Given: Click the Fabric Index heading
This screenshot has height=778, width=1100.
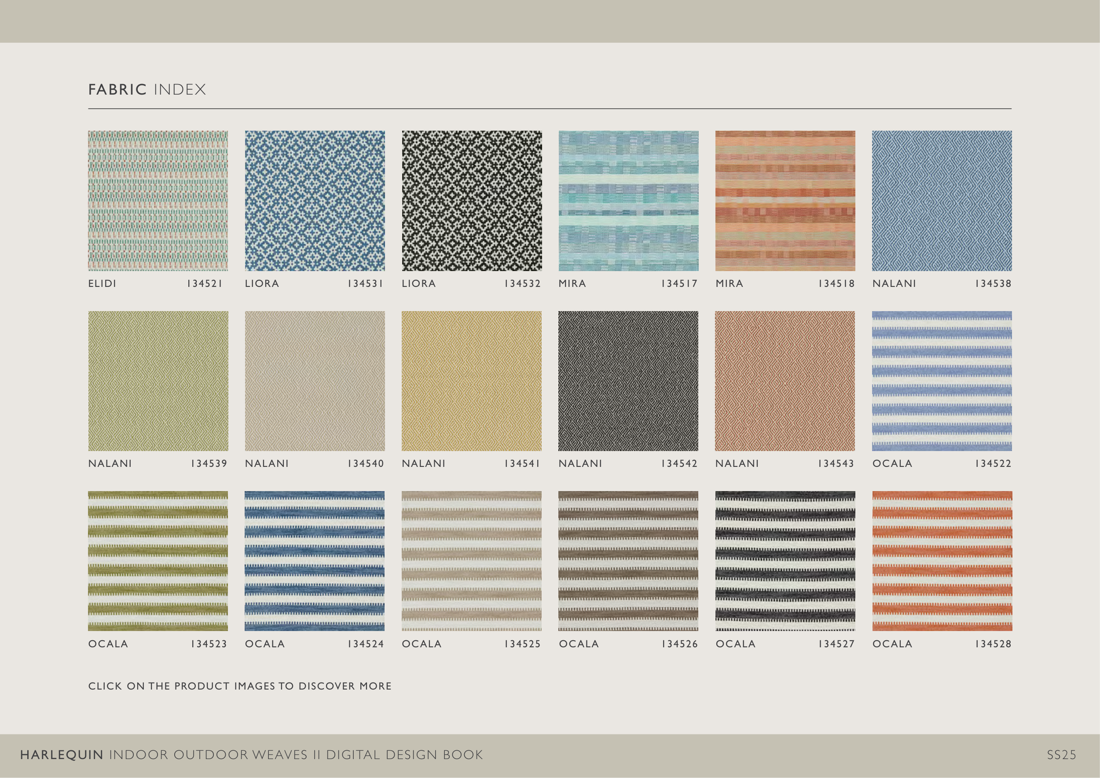Looking at the screenshot, I should pos(147,90).
